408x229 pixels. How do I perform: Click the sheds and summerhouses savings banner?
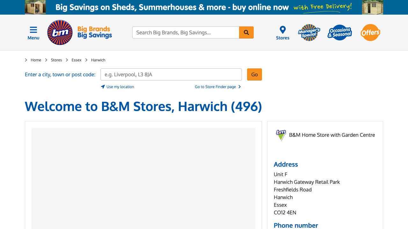coord(204,7)
